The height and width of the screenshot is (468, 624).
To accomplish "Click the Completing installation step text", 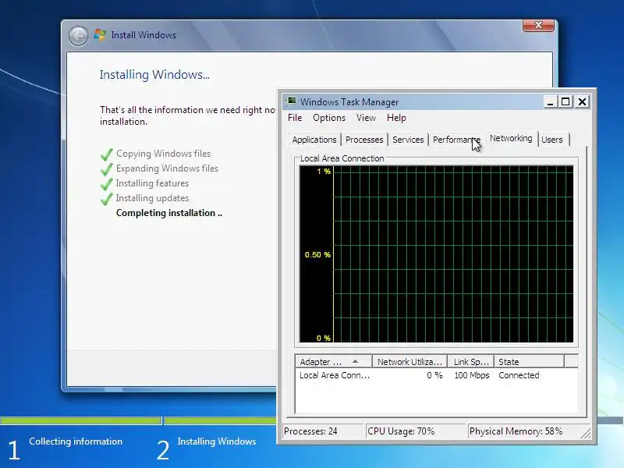I will (x=169, y=213).
